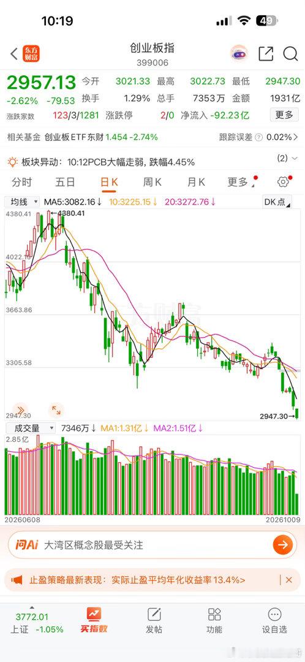Tap the Wi-Fi status icon
Screen dimensions: 305x662
(244, 21)
